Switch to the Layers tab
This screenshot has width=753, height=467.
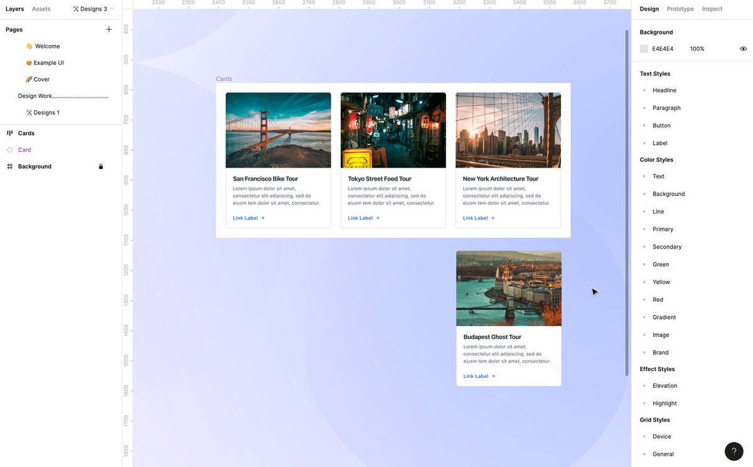pos(14,9)
